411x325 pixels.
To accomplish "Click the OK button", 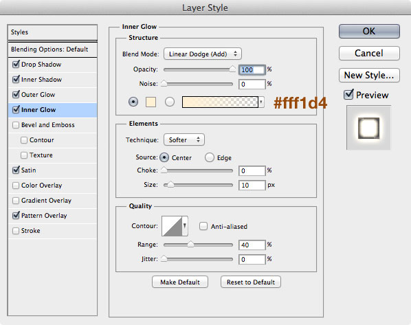I will tap(369, 31).
